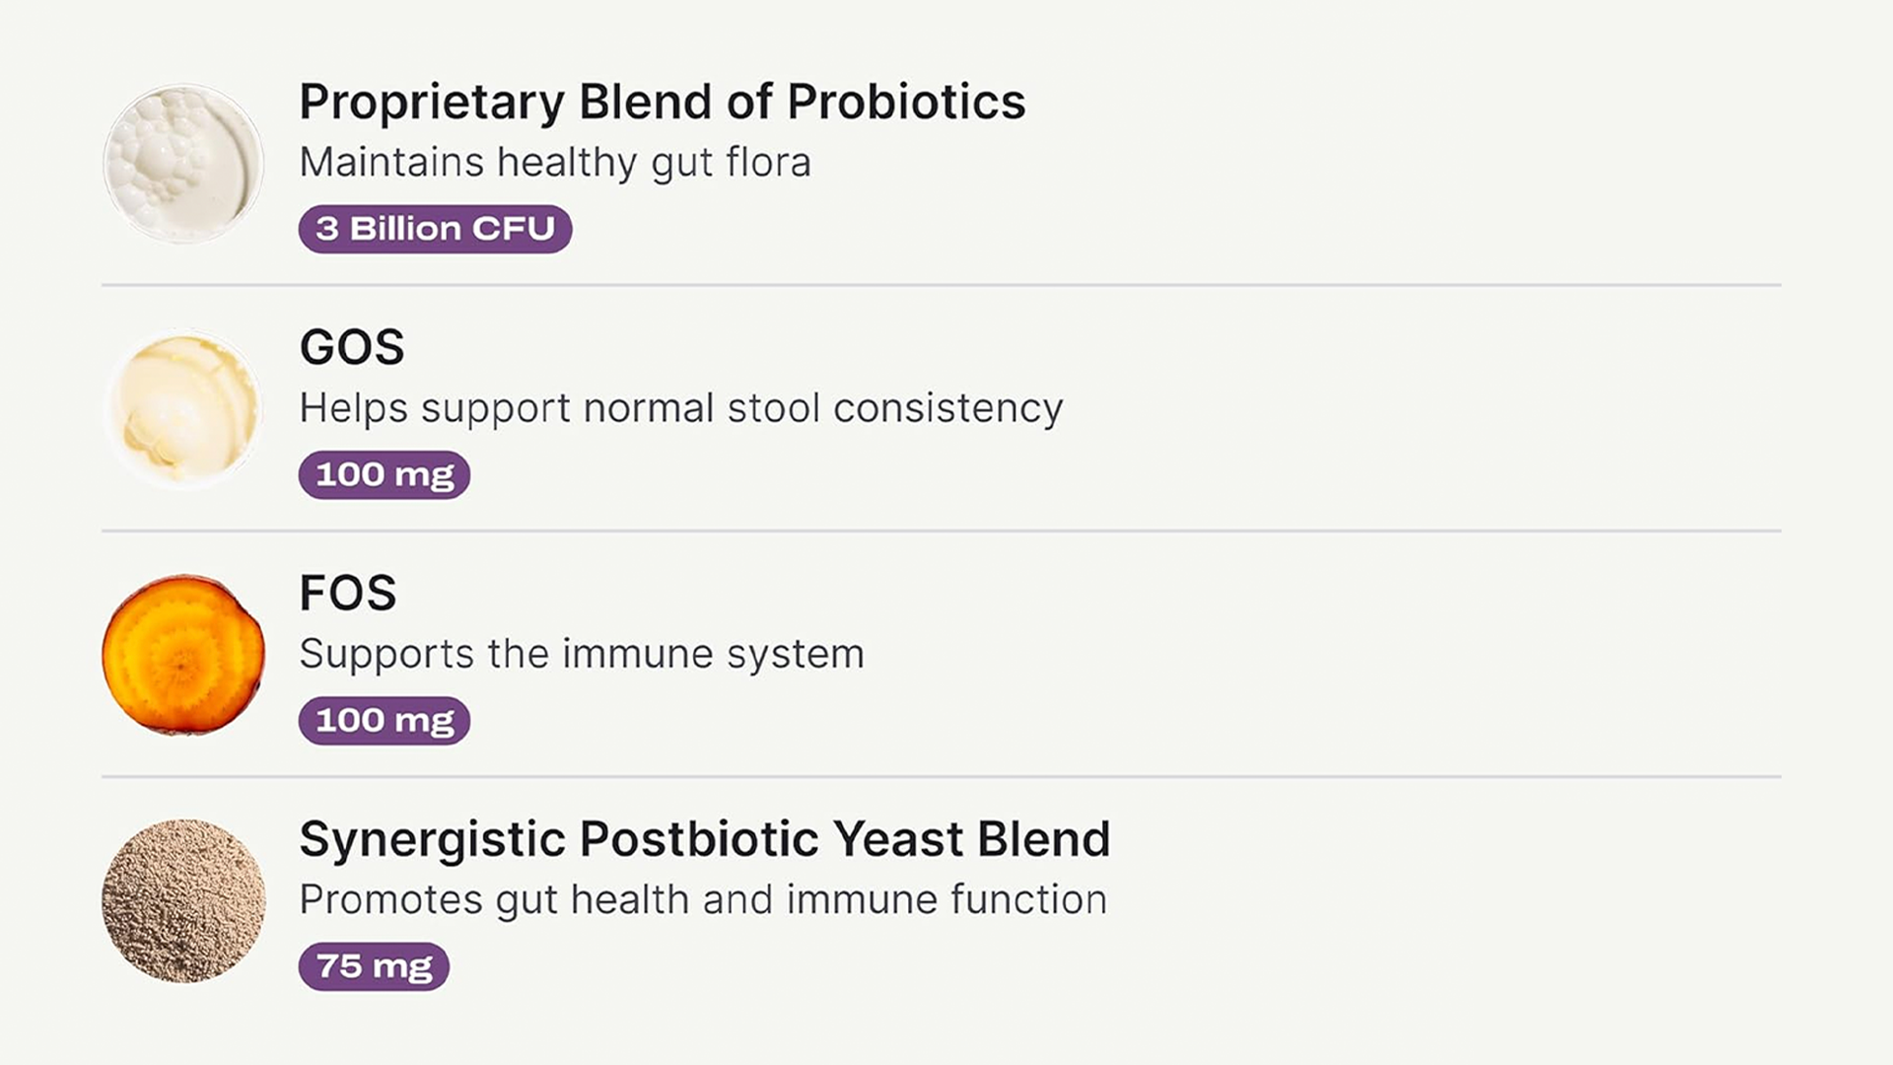Click the white probiotics culture image
Image resolution: width=1893 pixels, height=1065 pixels.
(183, 164)
